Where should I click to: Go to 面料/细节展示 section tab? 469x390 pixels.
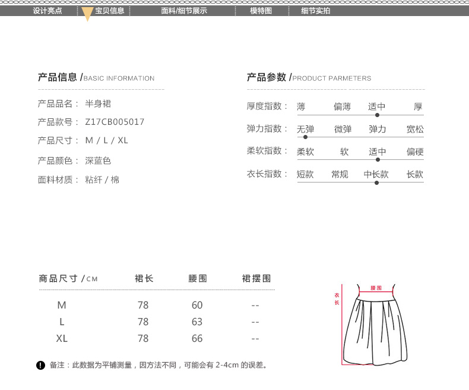click(184, 11)
